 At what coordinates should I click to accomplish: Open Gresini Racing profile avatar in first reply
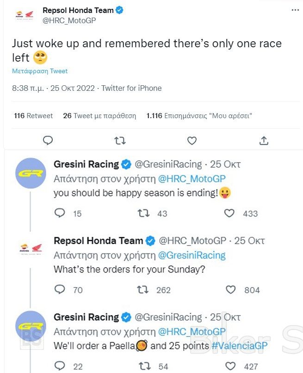click(31, 173)
